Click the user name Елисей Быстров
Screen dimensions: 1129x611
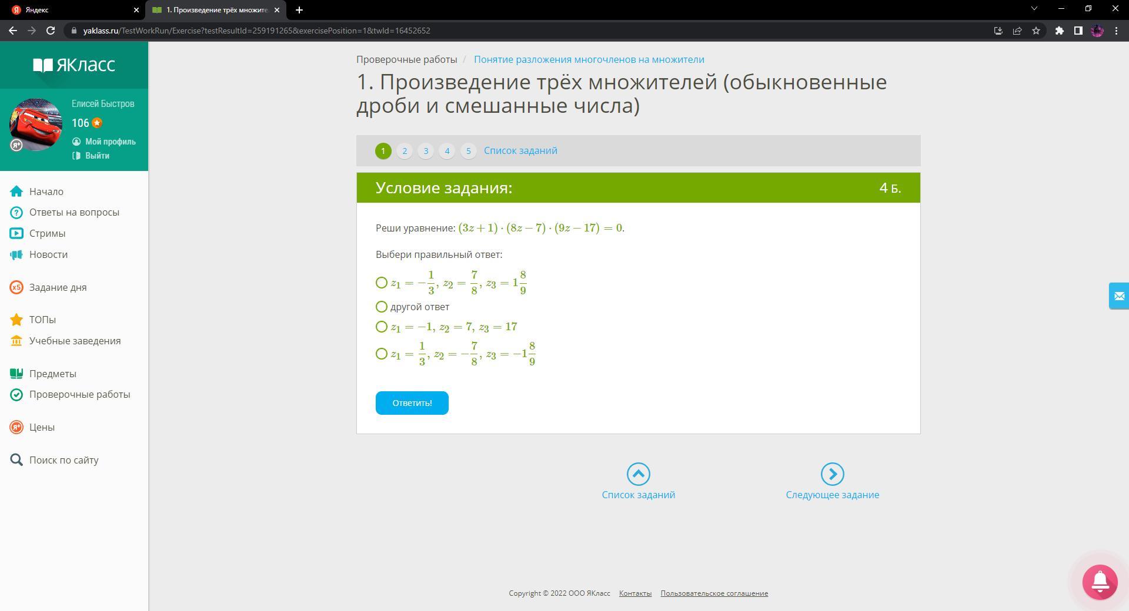[x=103, y=104]
